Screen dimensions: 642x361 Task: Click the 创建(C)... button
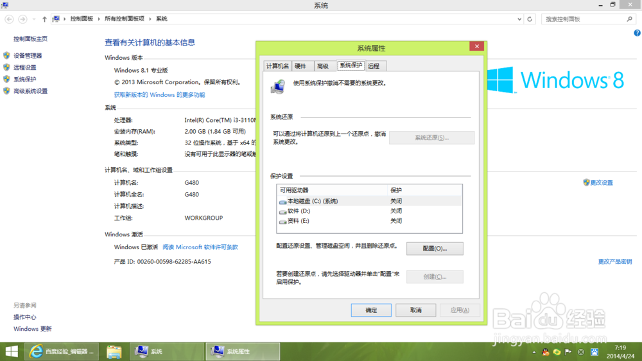point(435,277)
